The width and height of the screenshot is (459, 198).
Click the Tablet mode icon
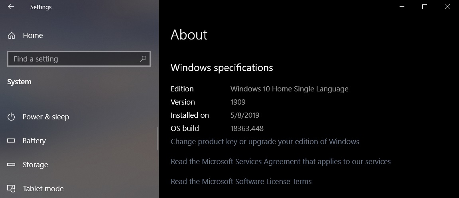[x=12, y=188]
